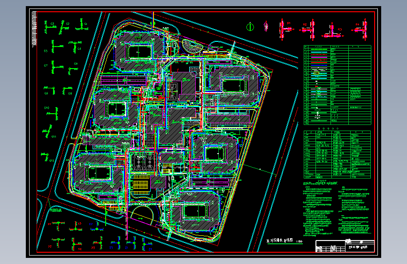Click the green circular north arrow symbol
Image resolution: width=407 pixels, height=264 pixels.
[x=250, y=27]
